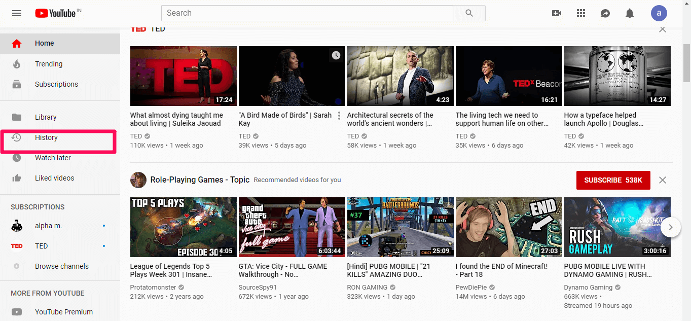Open the PewDiePie Minecraft video thumbnail

pyautogui.click(x=508, y=227)
